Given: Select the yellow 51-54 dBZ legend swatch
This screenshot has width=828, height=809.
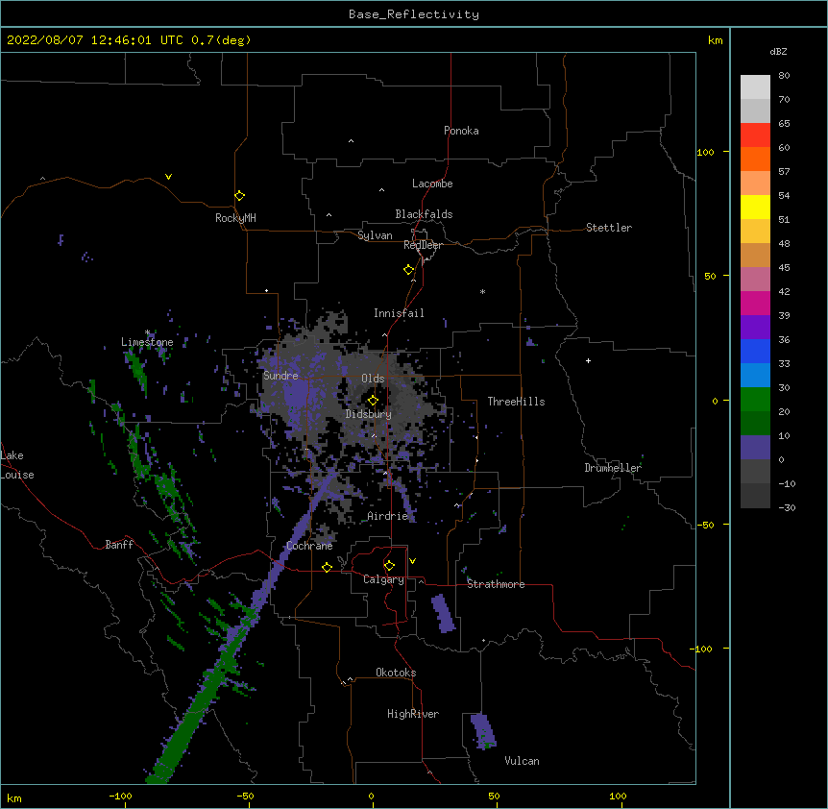Looking at the screenshot, I should pyautogui.click(x=755, y=207).
